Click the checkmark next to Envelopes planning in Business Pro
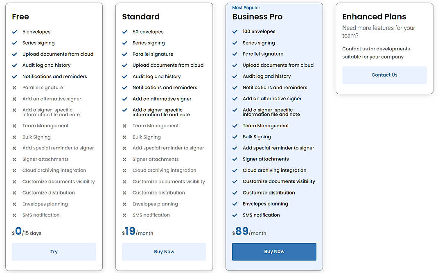The height and width of the screenshot is (273, 438). pos(235,204)
